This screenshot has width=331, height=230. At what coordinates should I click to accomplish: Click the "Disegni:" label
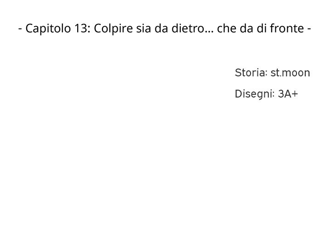(x=254, y=94)
